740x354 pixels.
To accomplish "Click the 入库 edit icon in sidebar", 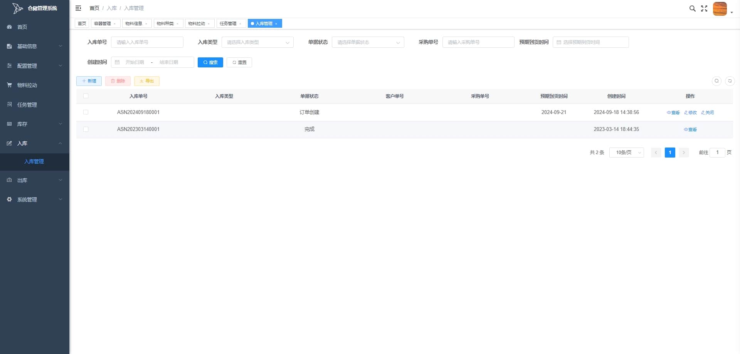I will [x=9, y=143].
